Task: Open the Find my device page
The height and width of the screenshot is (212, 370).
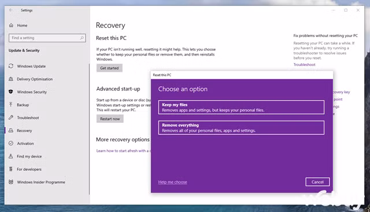Action: click(29, 156)
